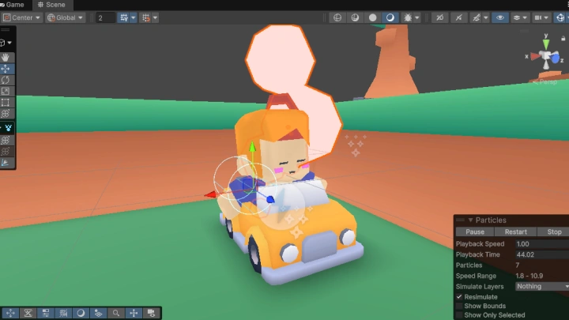Image resolution: width=569 pixels, height=320 pixels.
Task: Switch draw mode to wireframe sphere icon
Action: click(337, 17)
